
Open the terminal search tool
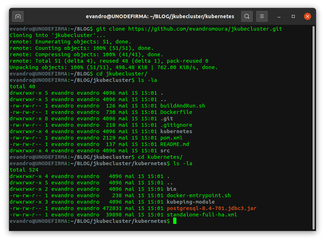click(x=247, y=16)
